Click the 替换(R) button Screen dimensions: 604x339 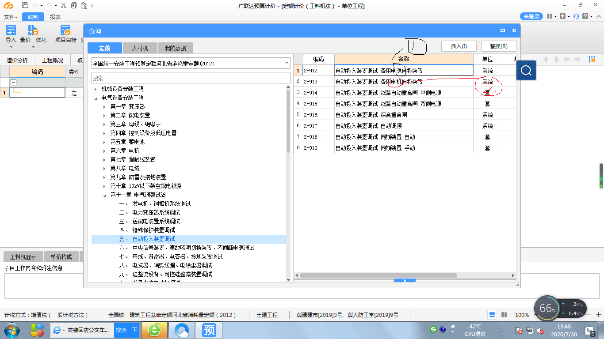tap(498, 46)
